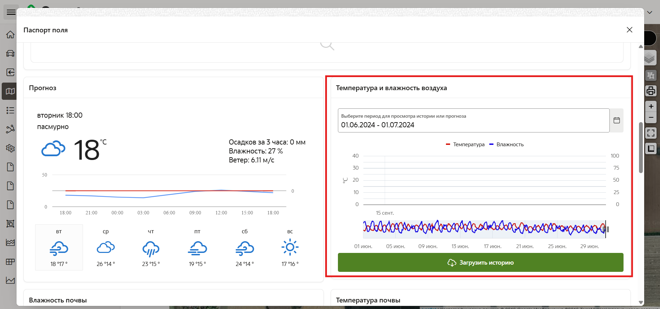Click the print icon on map
660x309 pixels.
650,91
